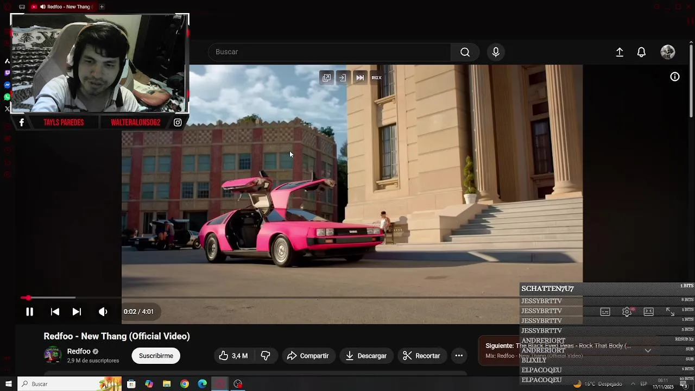Click the Descargar download button

367,356
